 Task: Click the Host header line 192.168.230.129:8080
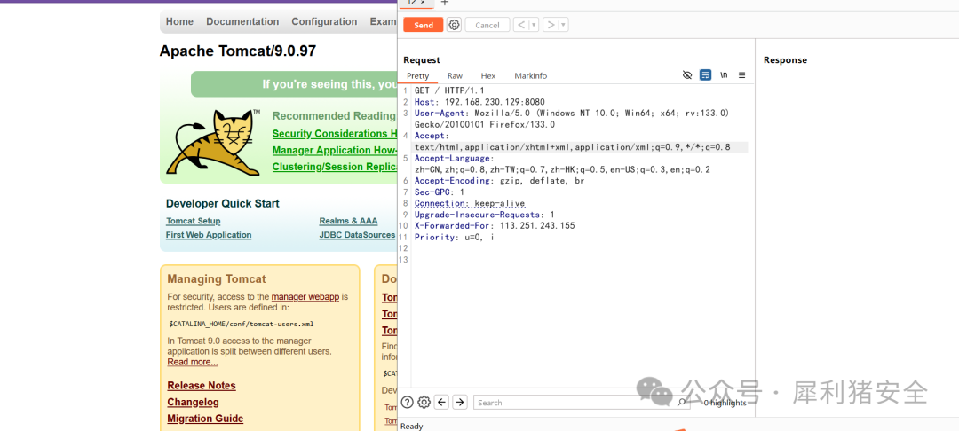tap(479, 102)
